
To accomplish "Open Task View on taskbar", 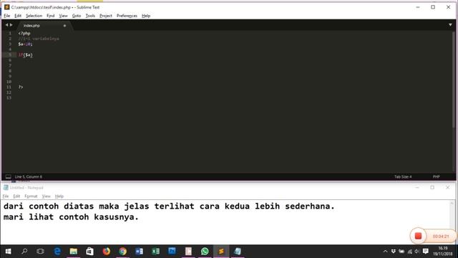I will (41, 252).
